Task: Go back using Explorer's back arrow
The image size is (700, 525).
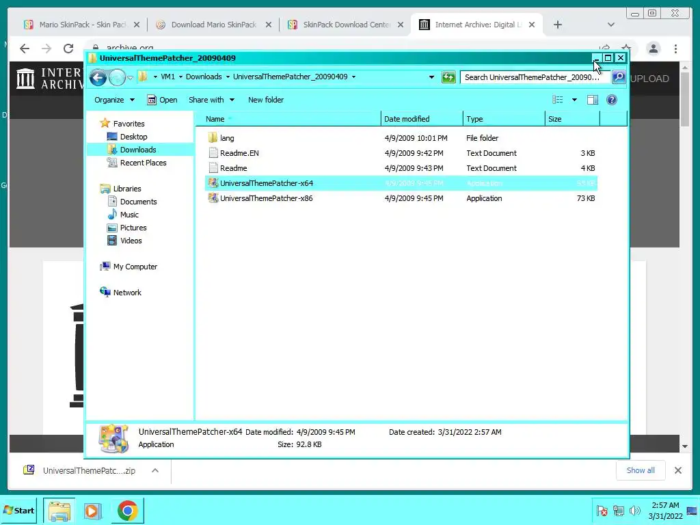Action: click(98, 77)
